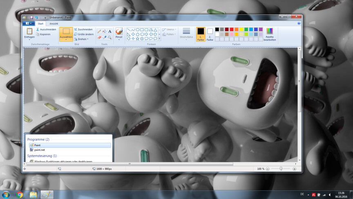
Task: Zoom out with the minus button
Action: pos(268,169)
